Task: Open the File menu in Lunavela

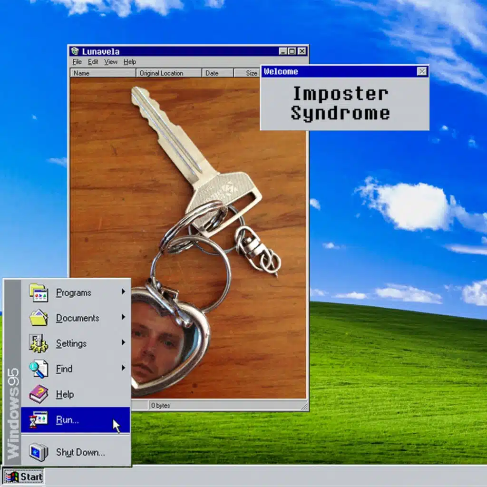Action: click(76, 62)
